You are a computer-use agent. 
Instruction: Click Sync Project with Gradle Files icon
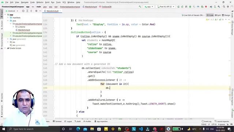(211, 7)
